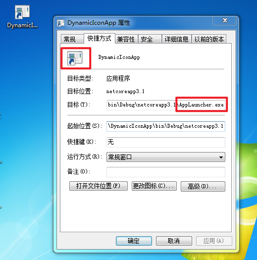Confirm with the 确定 button

pyautogui.click(x=134, y=241)
